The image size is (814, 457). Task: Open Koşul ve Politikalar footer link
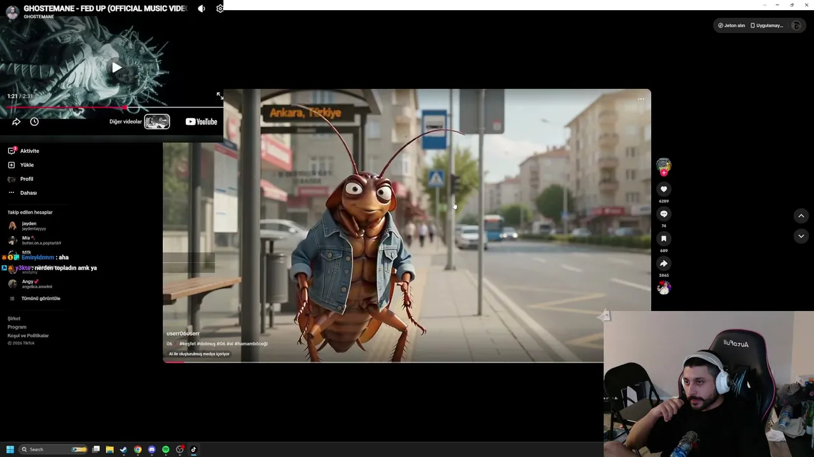click(28, 336)
